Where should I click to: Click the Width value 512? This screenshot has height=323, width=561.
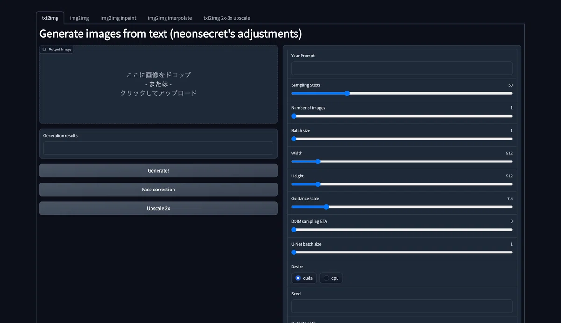click(x=509, y=153)
